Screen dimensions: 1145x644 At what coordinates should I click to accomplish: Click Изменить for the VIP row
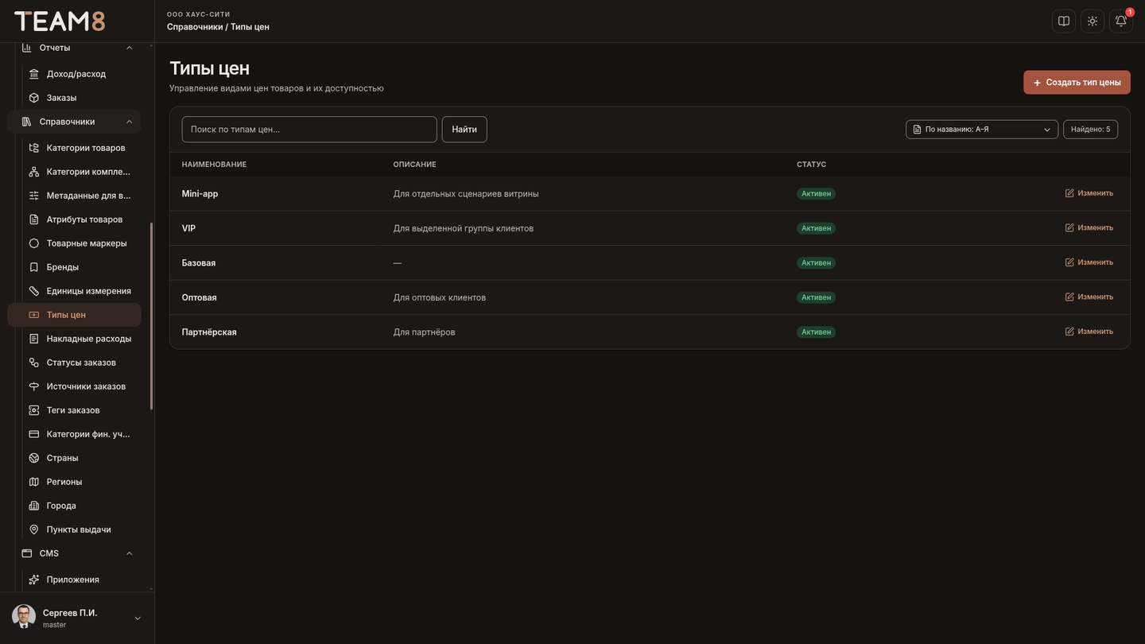click(x=1089, y=228)
